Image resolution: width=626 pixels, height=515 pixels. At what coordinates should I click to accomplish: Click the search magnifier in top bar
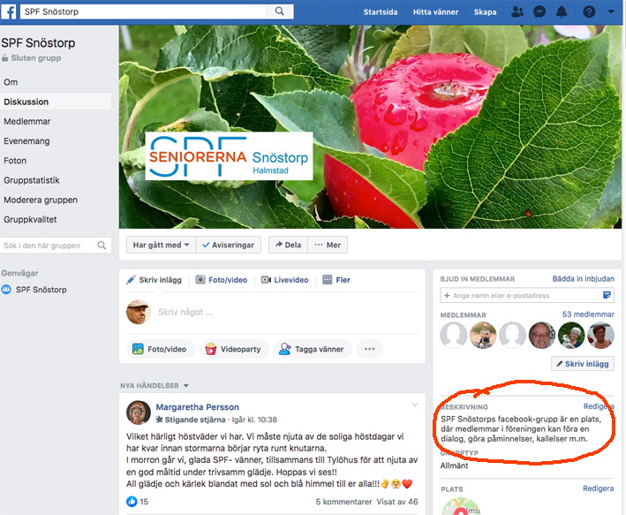(280, 11)
